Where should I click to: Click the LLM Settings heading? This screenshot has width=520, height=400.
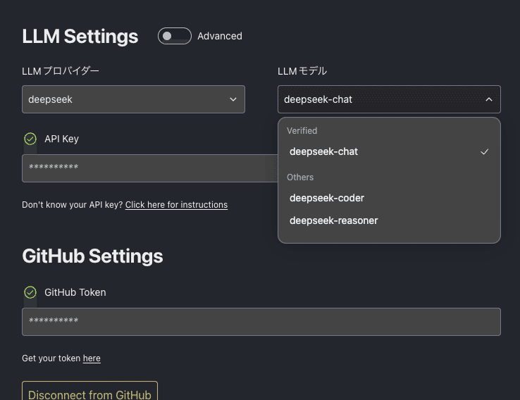pyautogui.click(x=80, y=36)
